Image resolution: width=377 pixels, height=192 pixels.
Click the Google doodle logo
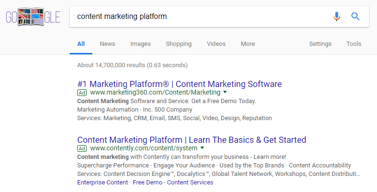coord(33,18)
